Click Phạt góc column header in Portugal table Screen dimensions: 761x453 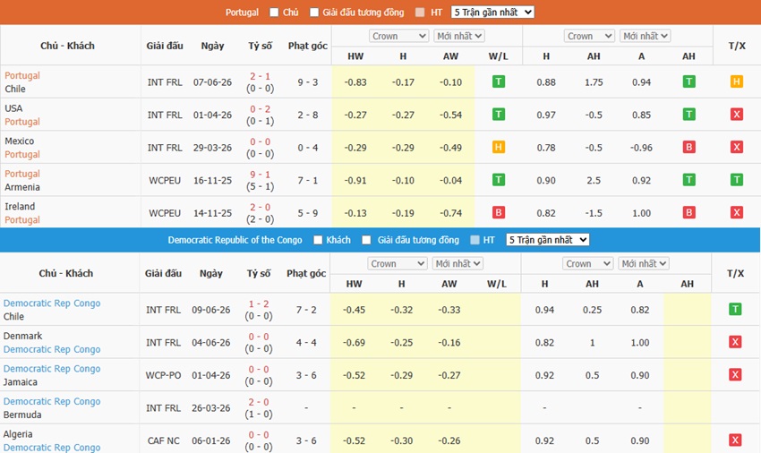308,46
